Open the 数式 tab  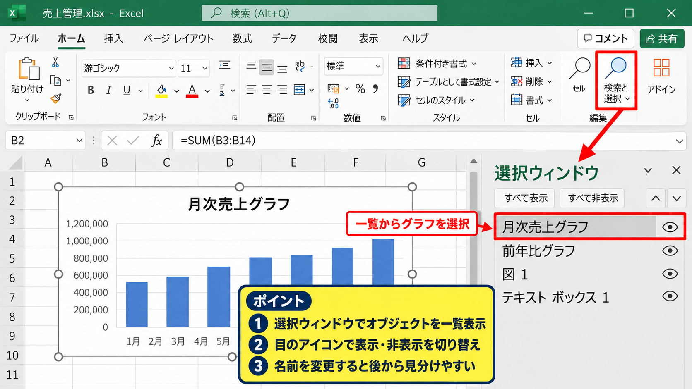coord(242,38)
